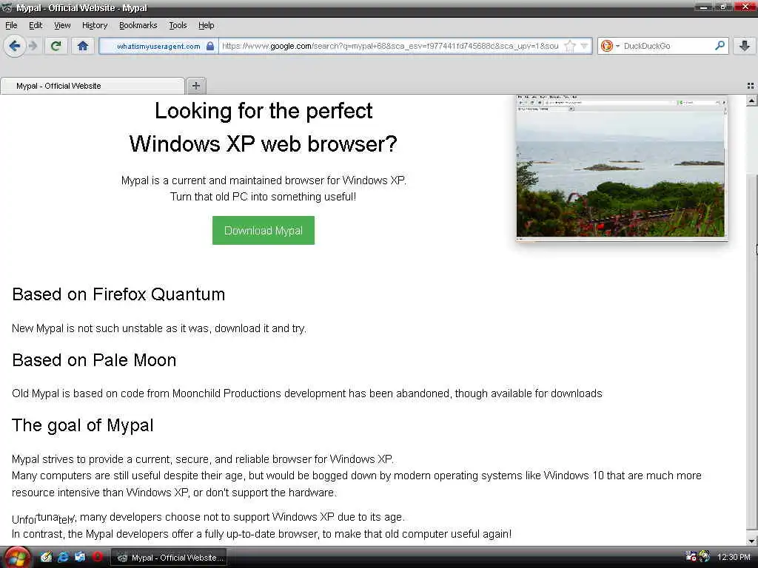This screenshot has height=568, width=758.
Task: Click the 'Based on Pale Moon' heading
Action: 94,360
